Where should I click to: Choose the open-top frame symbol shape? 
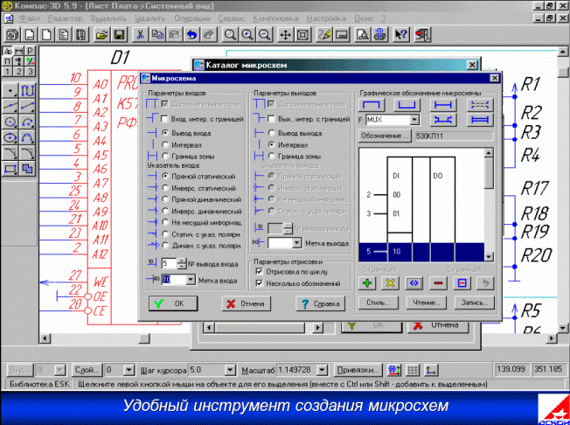[407, 105]
